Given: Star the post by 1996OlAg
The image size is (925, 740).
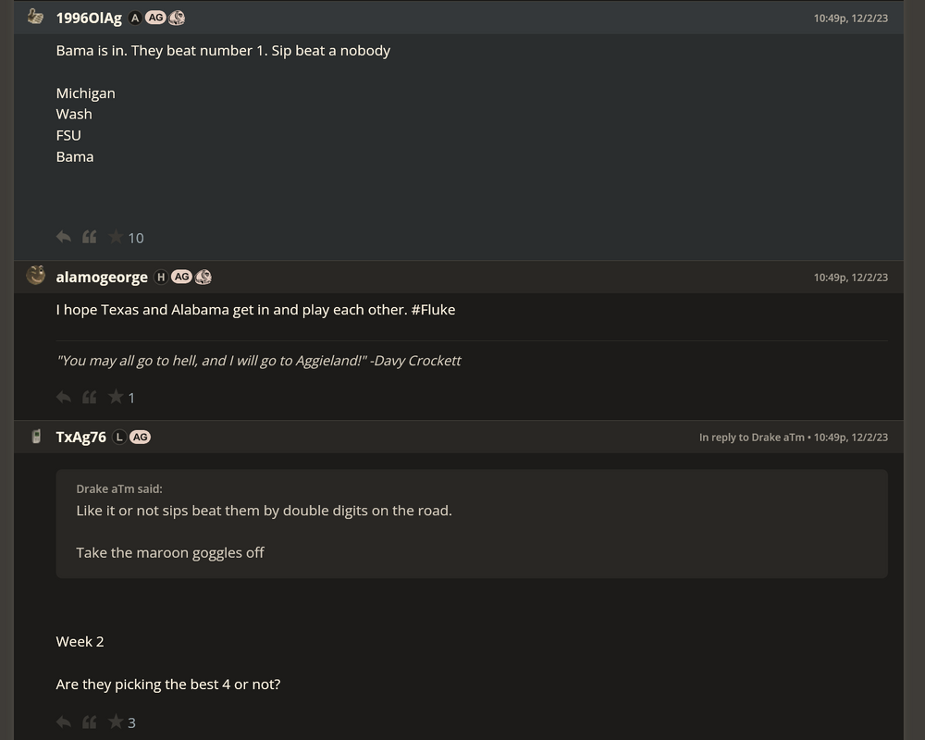Looking at the screenshot, I should point(116,237).
